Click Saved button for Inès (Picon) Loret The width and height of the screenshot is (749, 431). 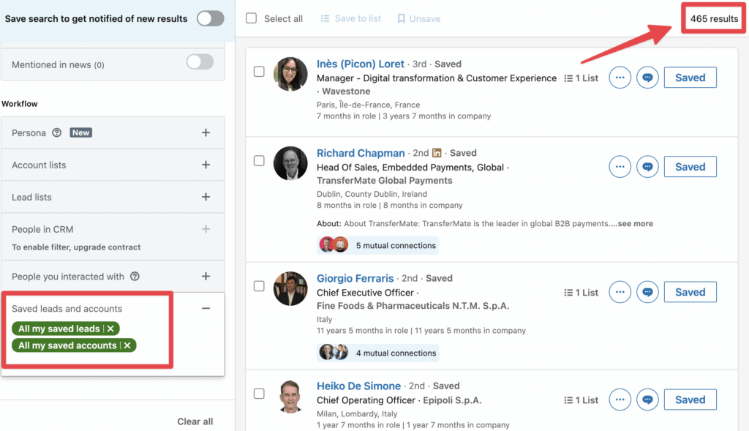690,78
